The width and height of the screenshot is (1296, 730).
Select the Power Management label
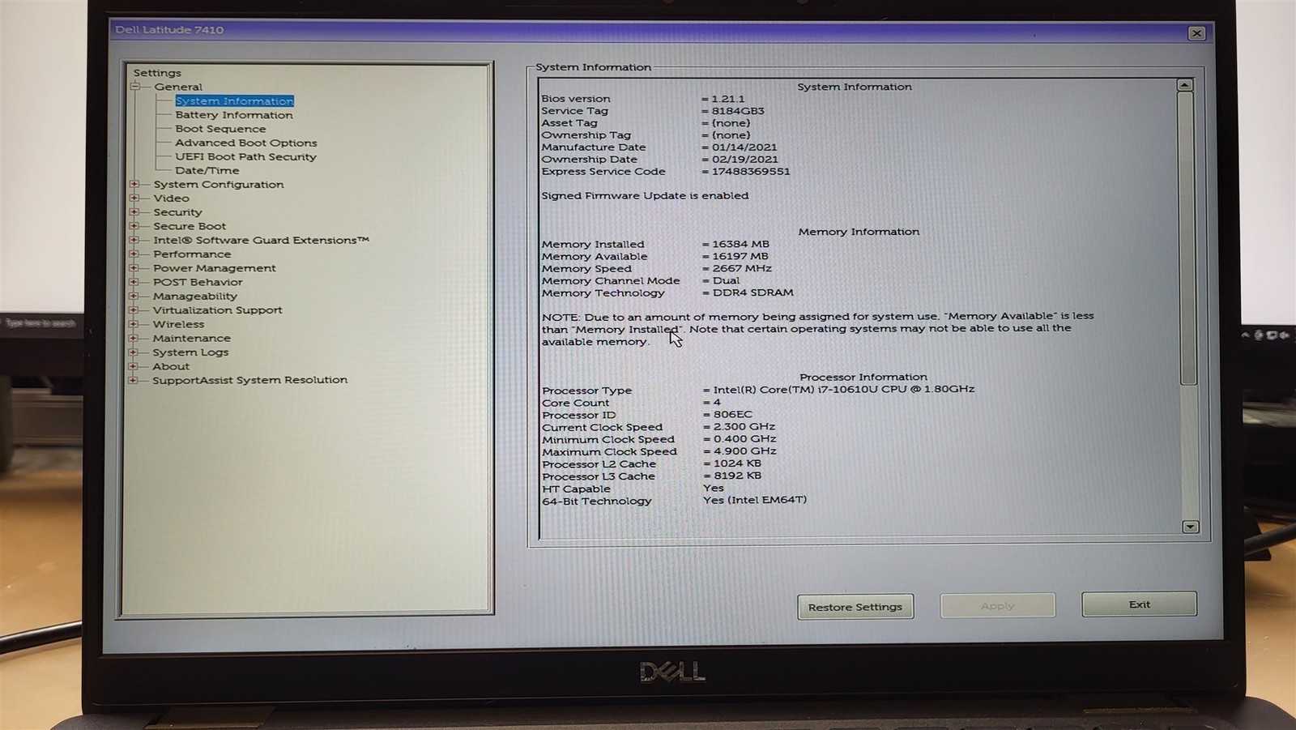215,268
